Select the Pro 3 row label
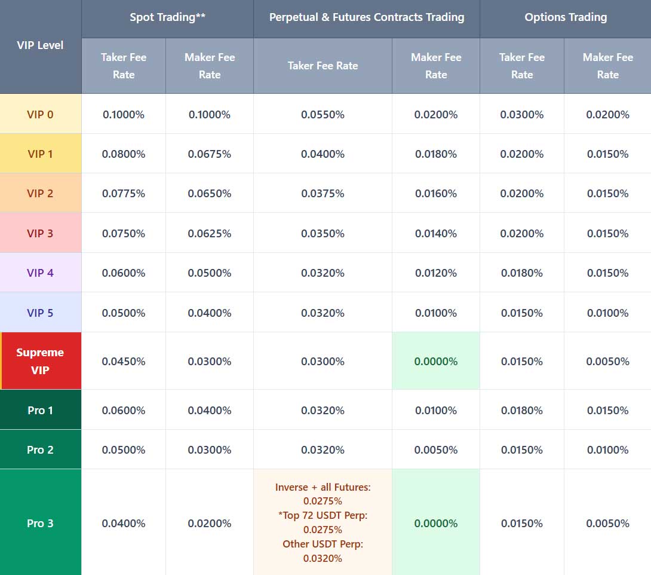The image size is (651, 575). (x=40, y=522)
